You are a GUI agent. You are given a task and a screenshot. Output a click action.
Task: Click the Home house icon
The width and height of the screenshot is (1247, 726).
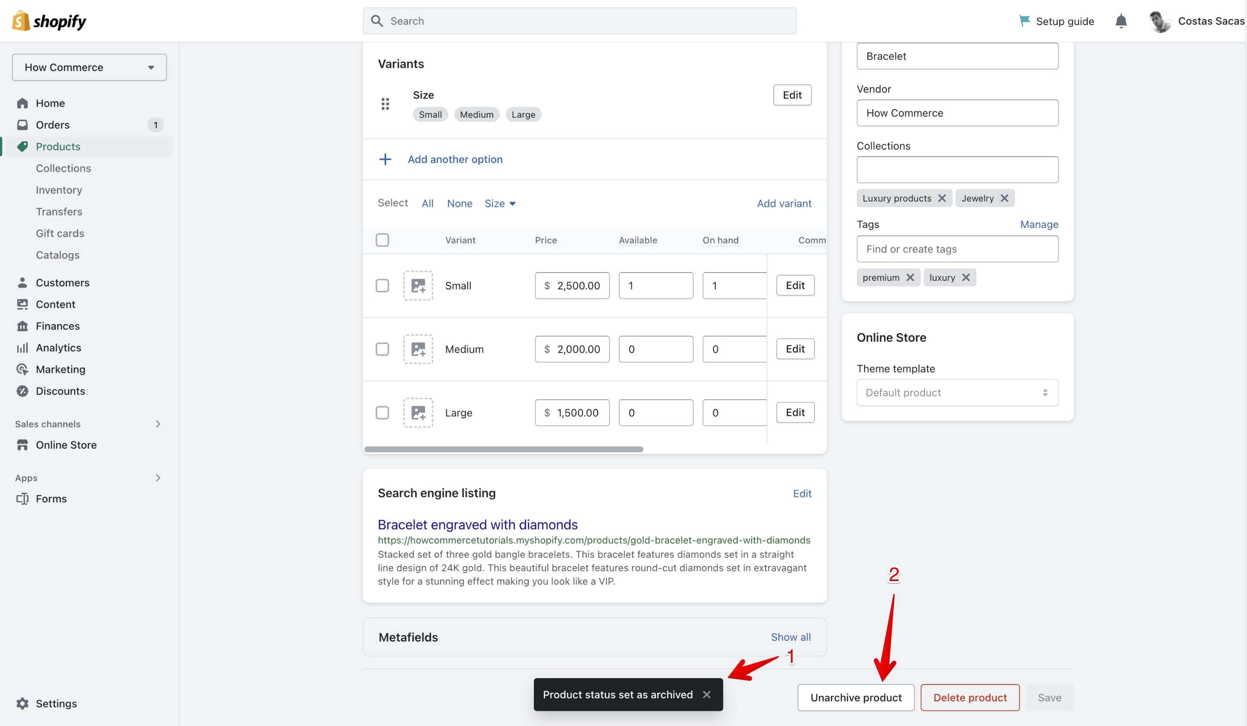[22, 103]
